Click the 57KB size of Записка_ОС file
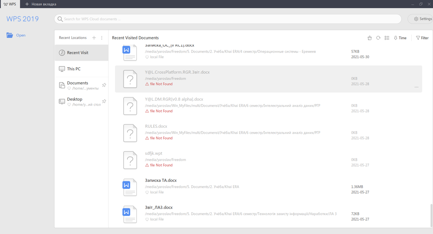Viewport: 433px width, 234px height. coord(355,52)
